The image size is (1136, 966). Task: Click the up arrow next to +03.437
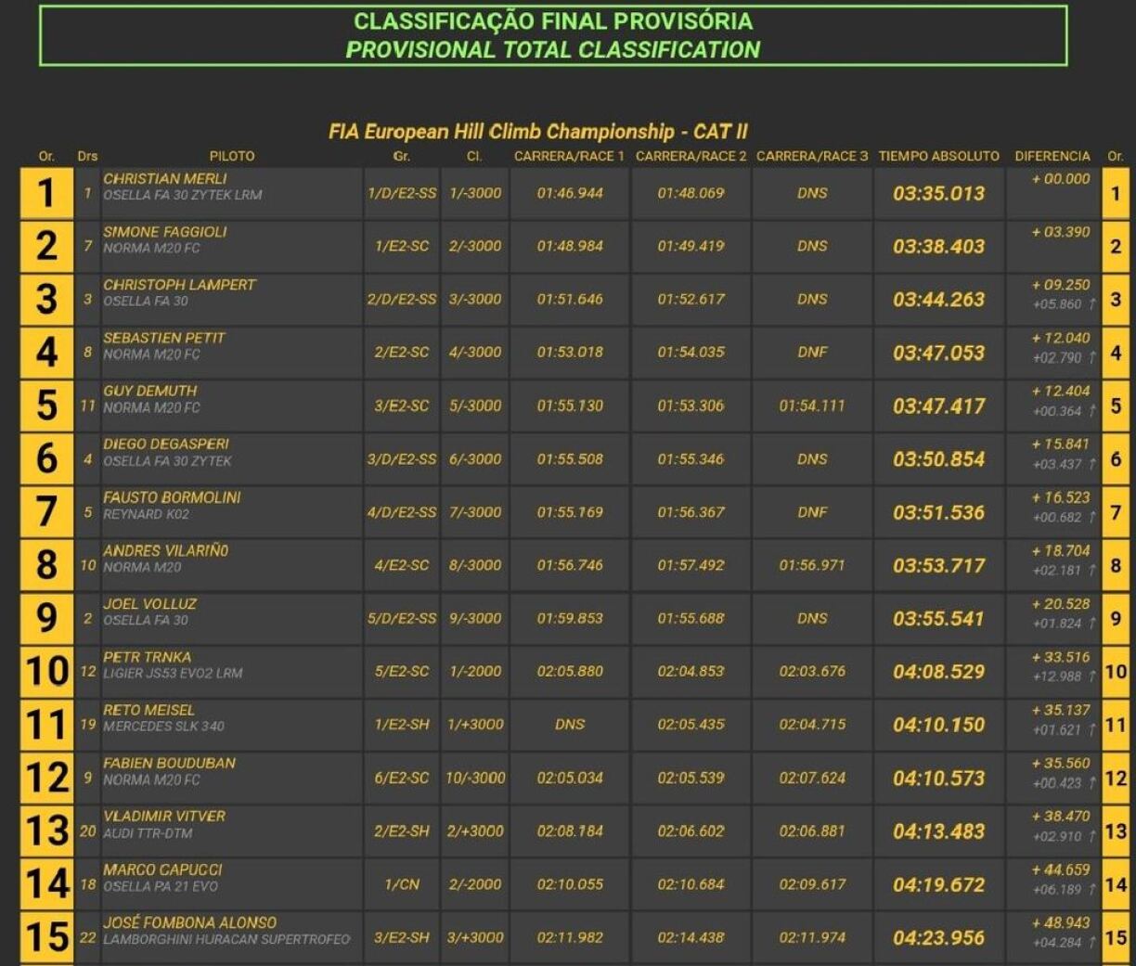(x=1092, y=464)
